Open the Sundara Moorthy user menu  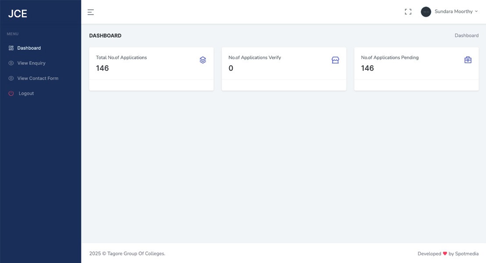[x=453, y=12]
